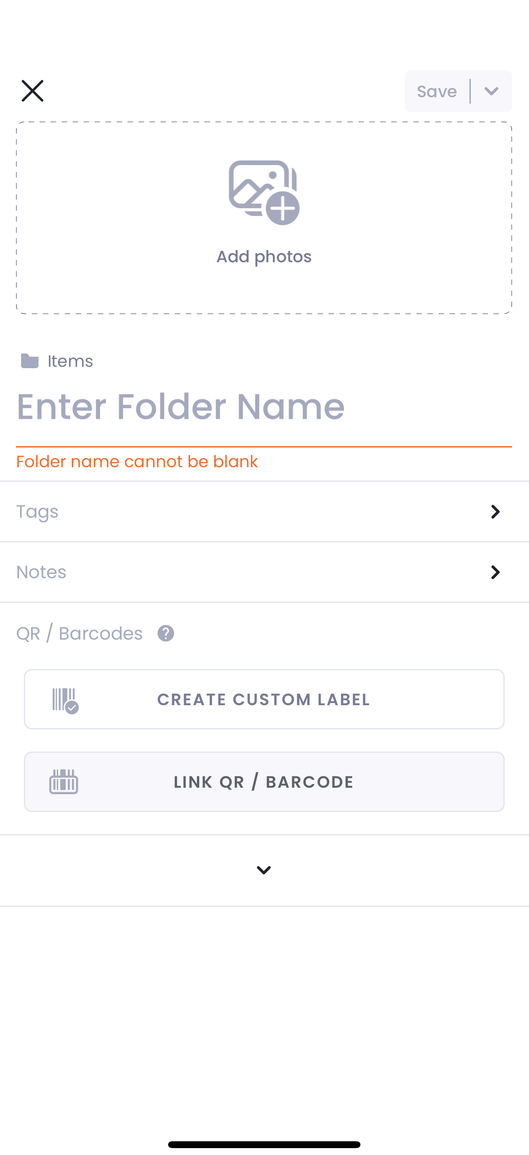Screen dimensions: 529x1155
Task: Click the Add photos label
Action: [264, 257]
